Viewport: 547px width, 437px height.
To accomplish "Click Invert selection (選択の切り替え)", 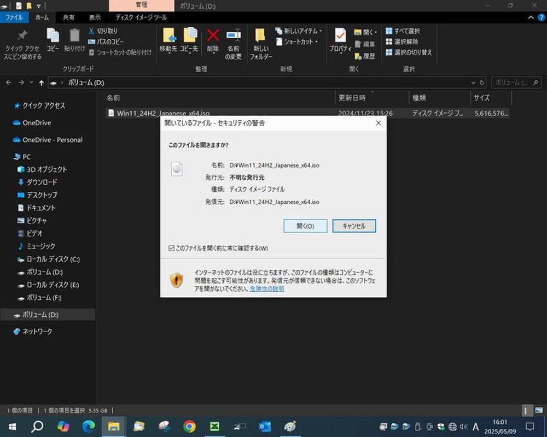I will 409,52.
